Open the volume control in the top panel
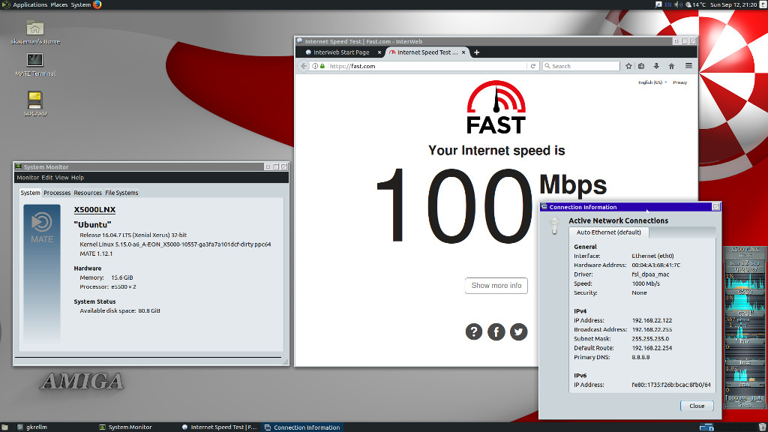Image resolution: width=768 pixels, height=432 pixels. coord(678,4)
